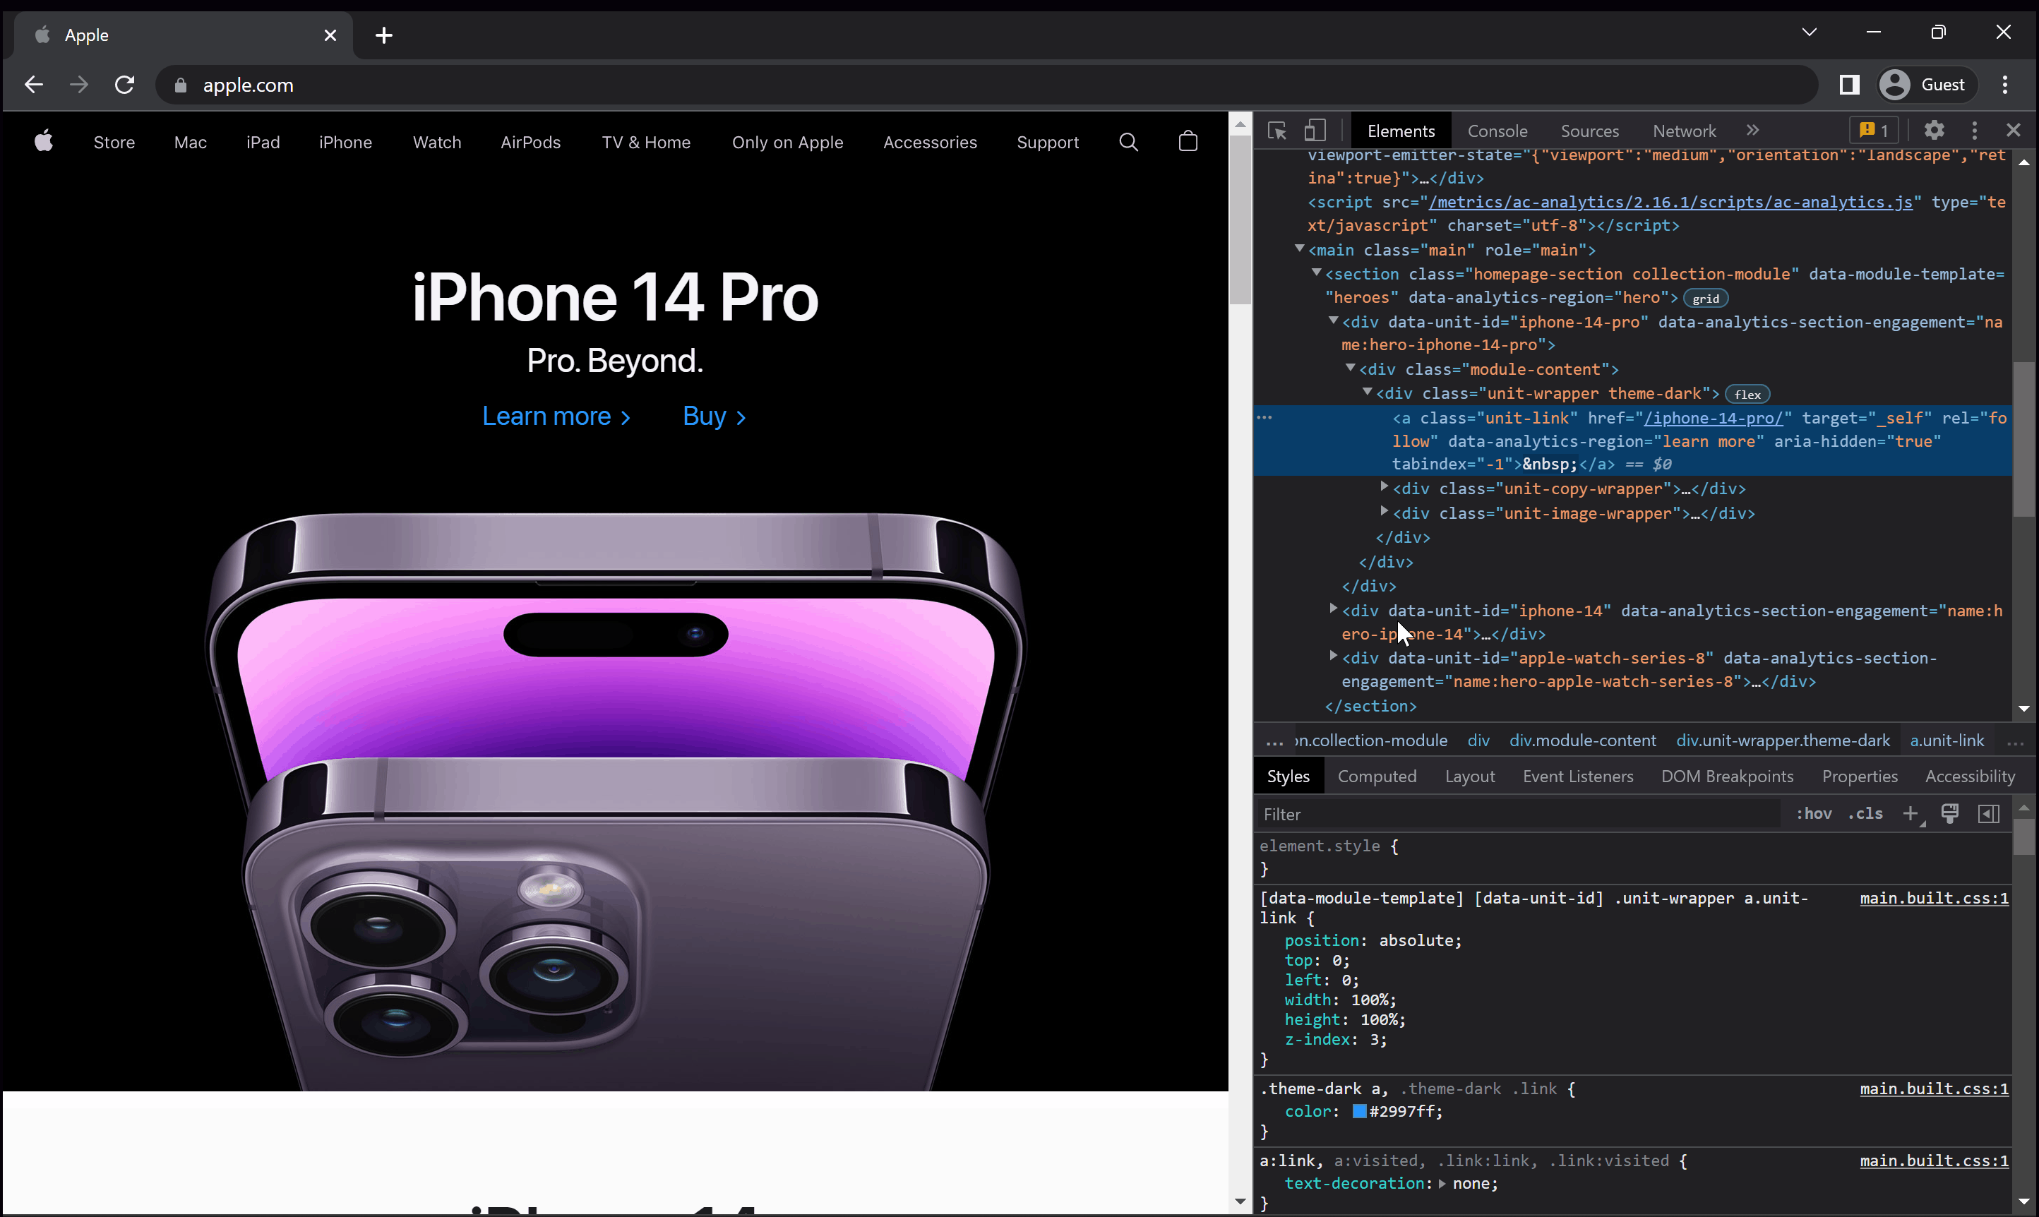Toggle the notification badge icon

pos(1872,131)
